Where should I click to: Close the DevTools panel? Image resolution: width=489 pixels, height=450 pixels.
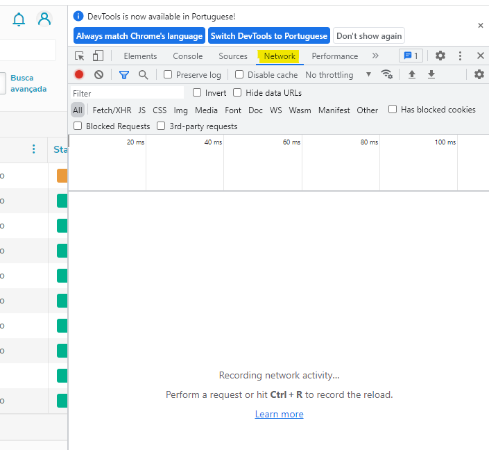click(x=480, y=56)
